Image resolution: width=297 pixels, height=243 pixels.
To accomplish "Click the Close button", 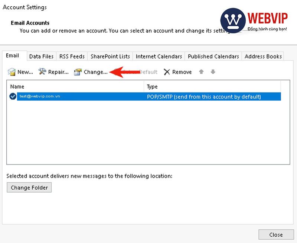I will coord(276,234).
